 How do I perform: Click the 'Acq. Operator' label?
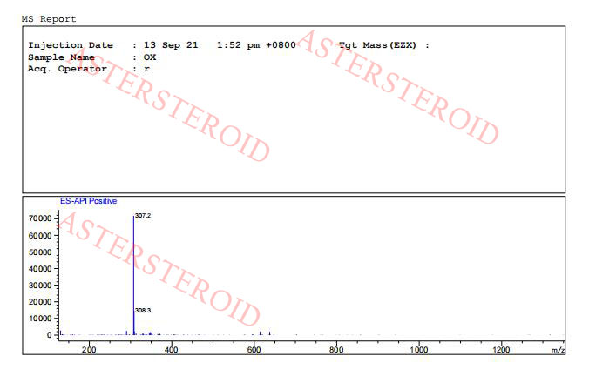67,69
